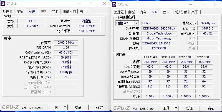Click CPU-Z app icon in right window title bar
Image resolution: width=222 pixels, height=112 pixels.
tap(114, 4)
